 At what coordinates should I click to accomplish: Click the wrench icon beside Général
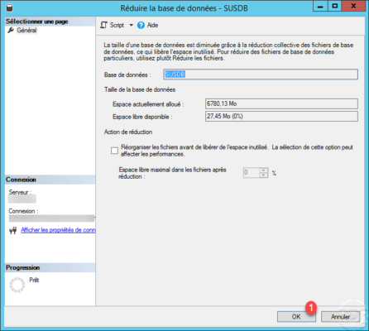(11, 30)
